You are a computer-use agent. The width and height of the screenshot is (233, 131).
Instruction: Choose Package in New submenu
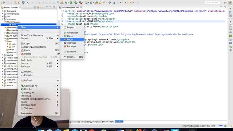tap(72, 46)
